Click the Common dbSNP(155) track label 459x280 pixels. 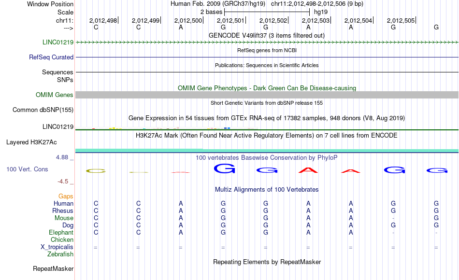43,110
